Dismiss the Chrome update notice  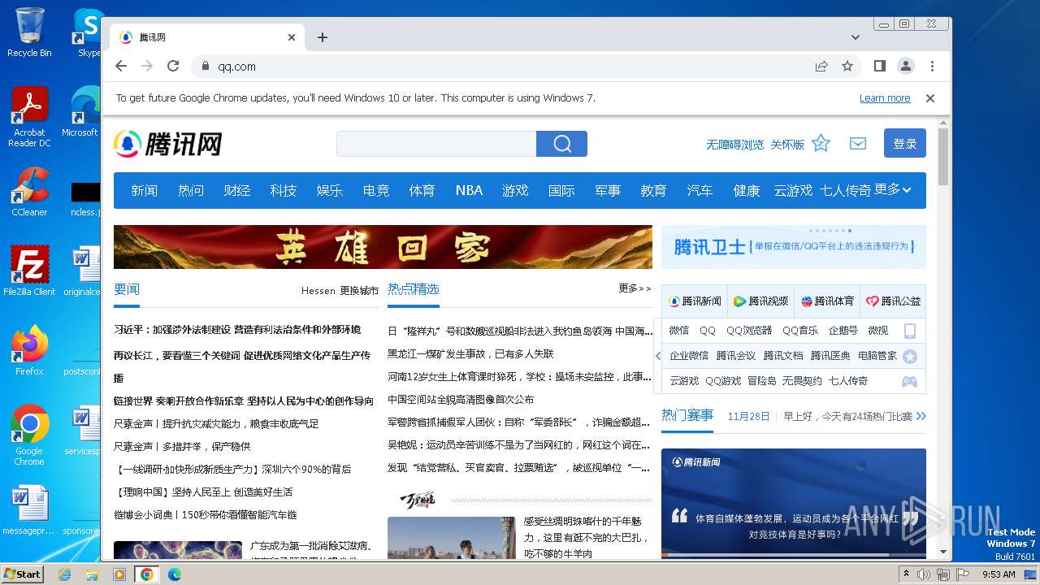(x=930, y=98)
